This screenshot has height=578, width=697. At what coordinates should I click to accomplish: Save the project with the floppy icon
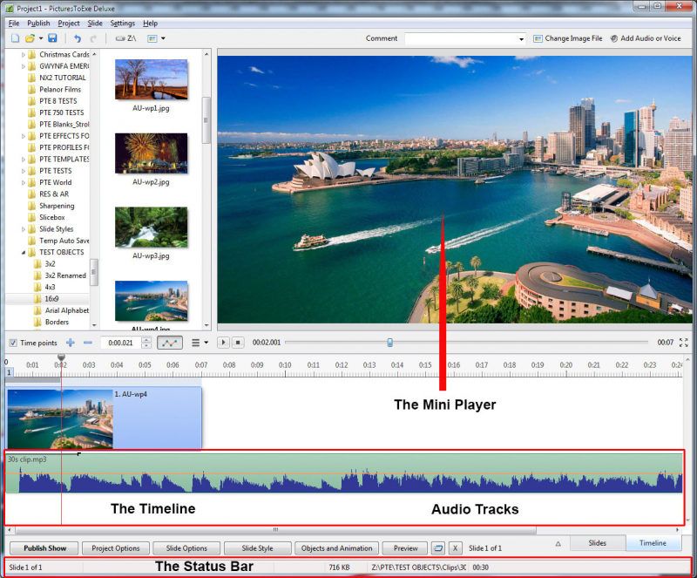pos(52,38)
